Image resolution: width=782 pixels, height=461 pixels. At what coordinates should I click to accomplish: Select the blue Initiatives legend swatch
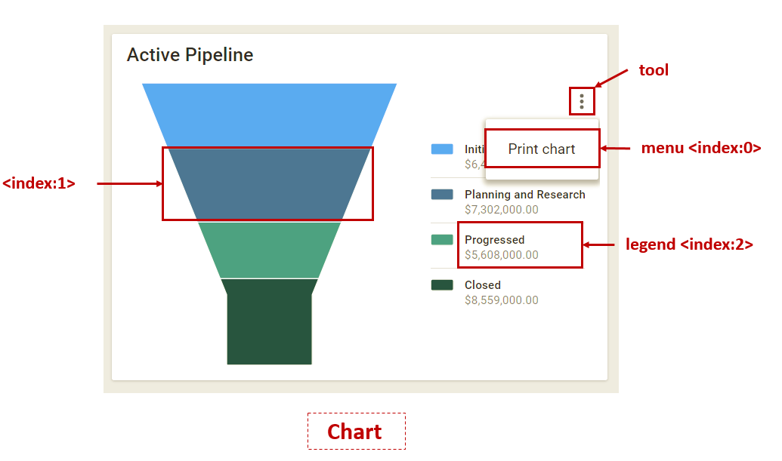[443, 148]
